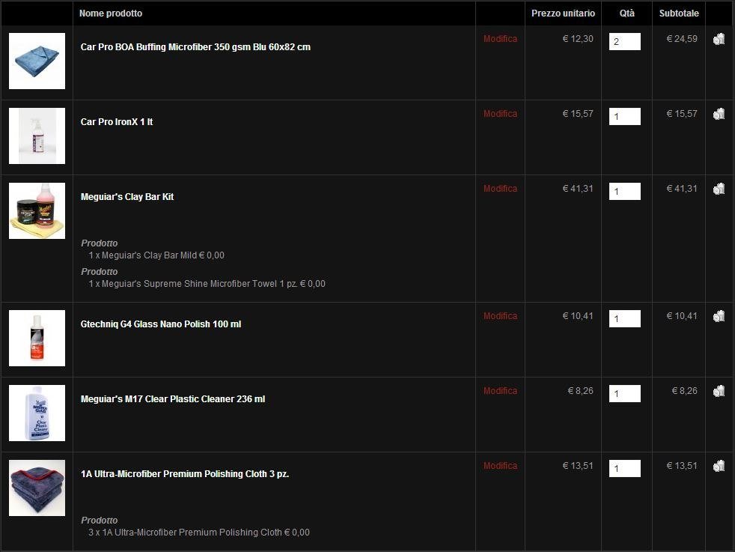Click the Subtotale column header
735x552 pixels.
coord(679,13)
